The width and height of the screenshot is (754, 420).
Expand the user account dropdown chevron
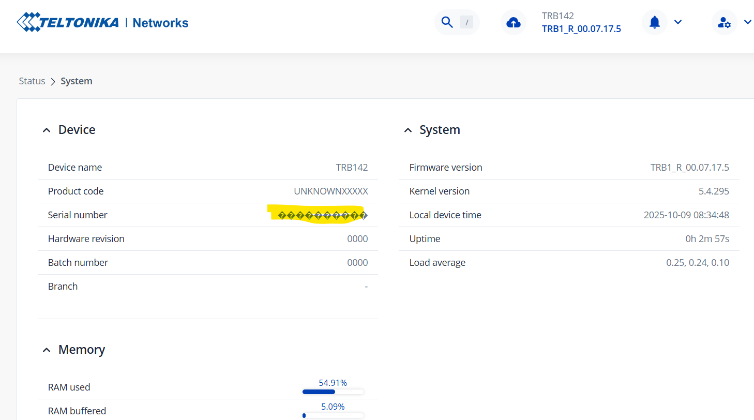click(x=747, y=22)
